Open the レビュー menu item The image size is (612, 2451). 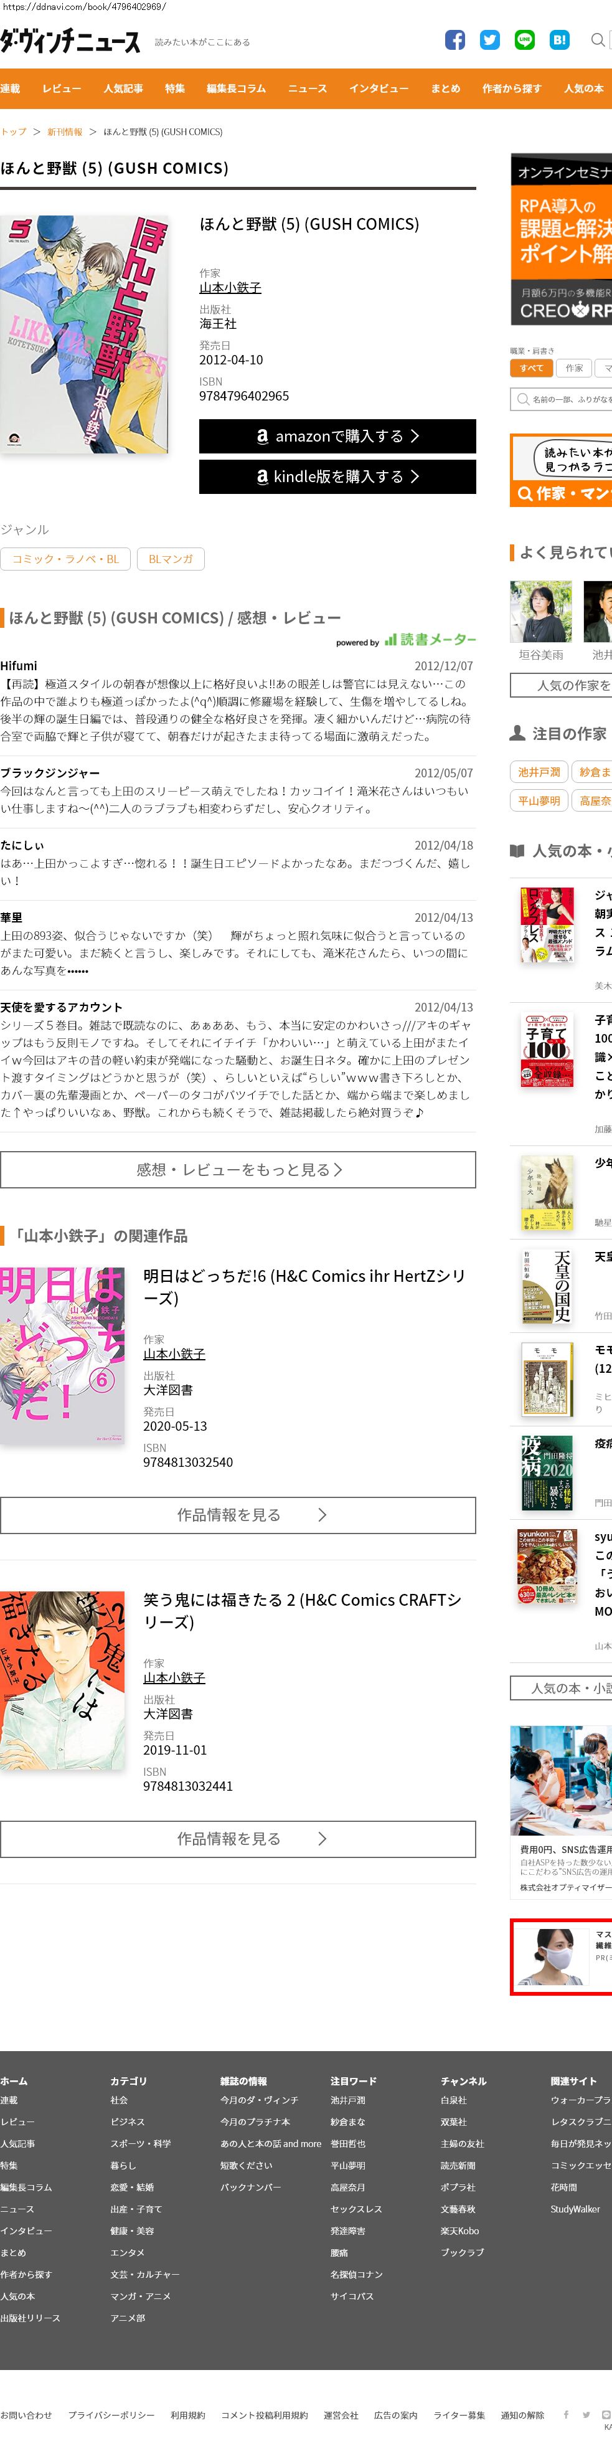(62, 88)
